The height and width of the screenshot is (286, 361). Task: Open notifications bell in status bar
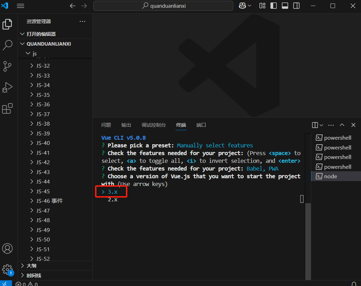354,284
